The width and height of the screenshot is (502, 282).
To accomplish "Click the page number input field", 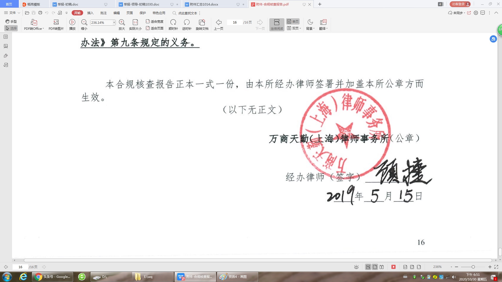I will [x=234, y=22].
